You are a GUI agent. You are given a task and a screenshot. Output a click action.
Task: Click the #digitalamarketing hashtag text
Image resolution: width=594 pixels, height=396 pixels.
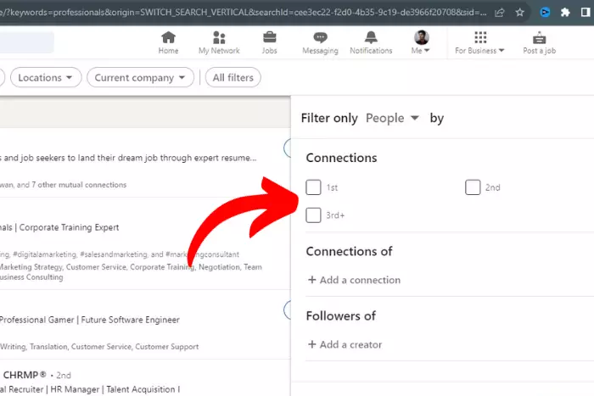[x=45, y=254]
